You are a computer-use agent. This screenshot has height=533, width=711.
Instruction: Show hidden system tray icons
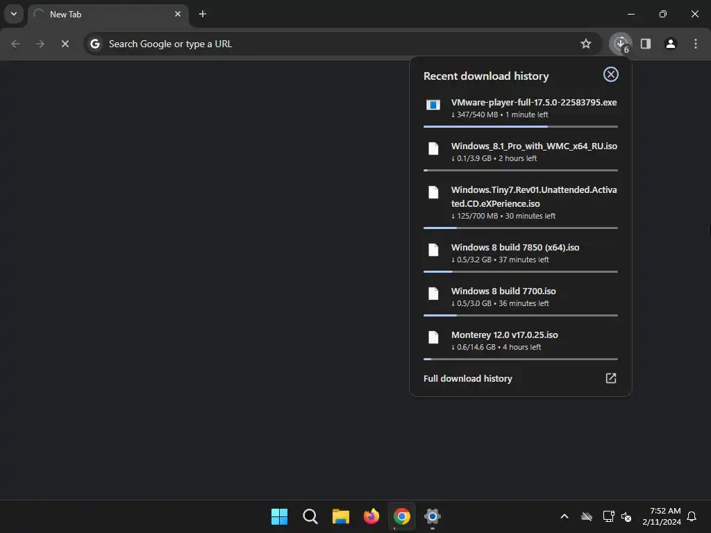point(564,516)
